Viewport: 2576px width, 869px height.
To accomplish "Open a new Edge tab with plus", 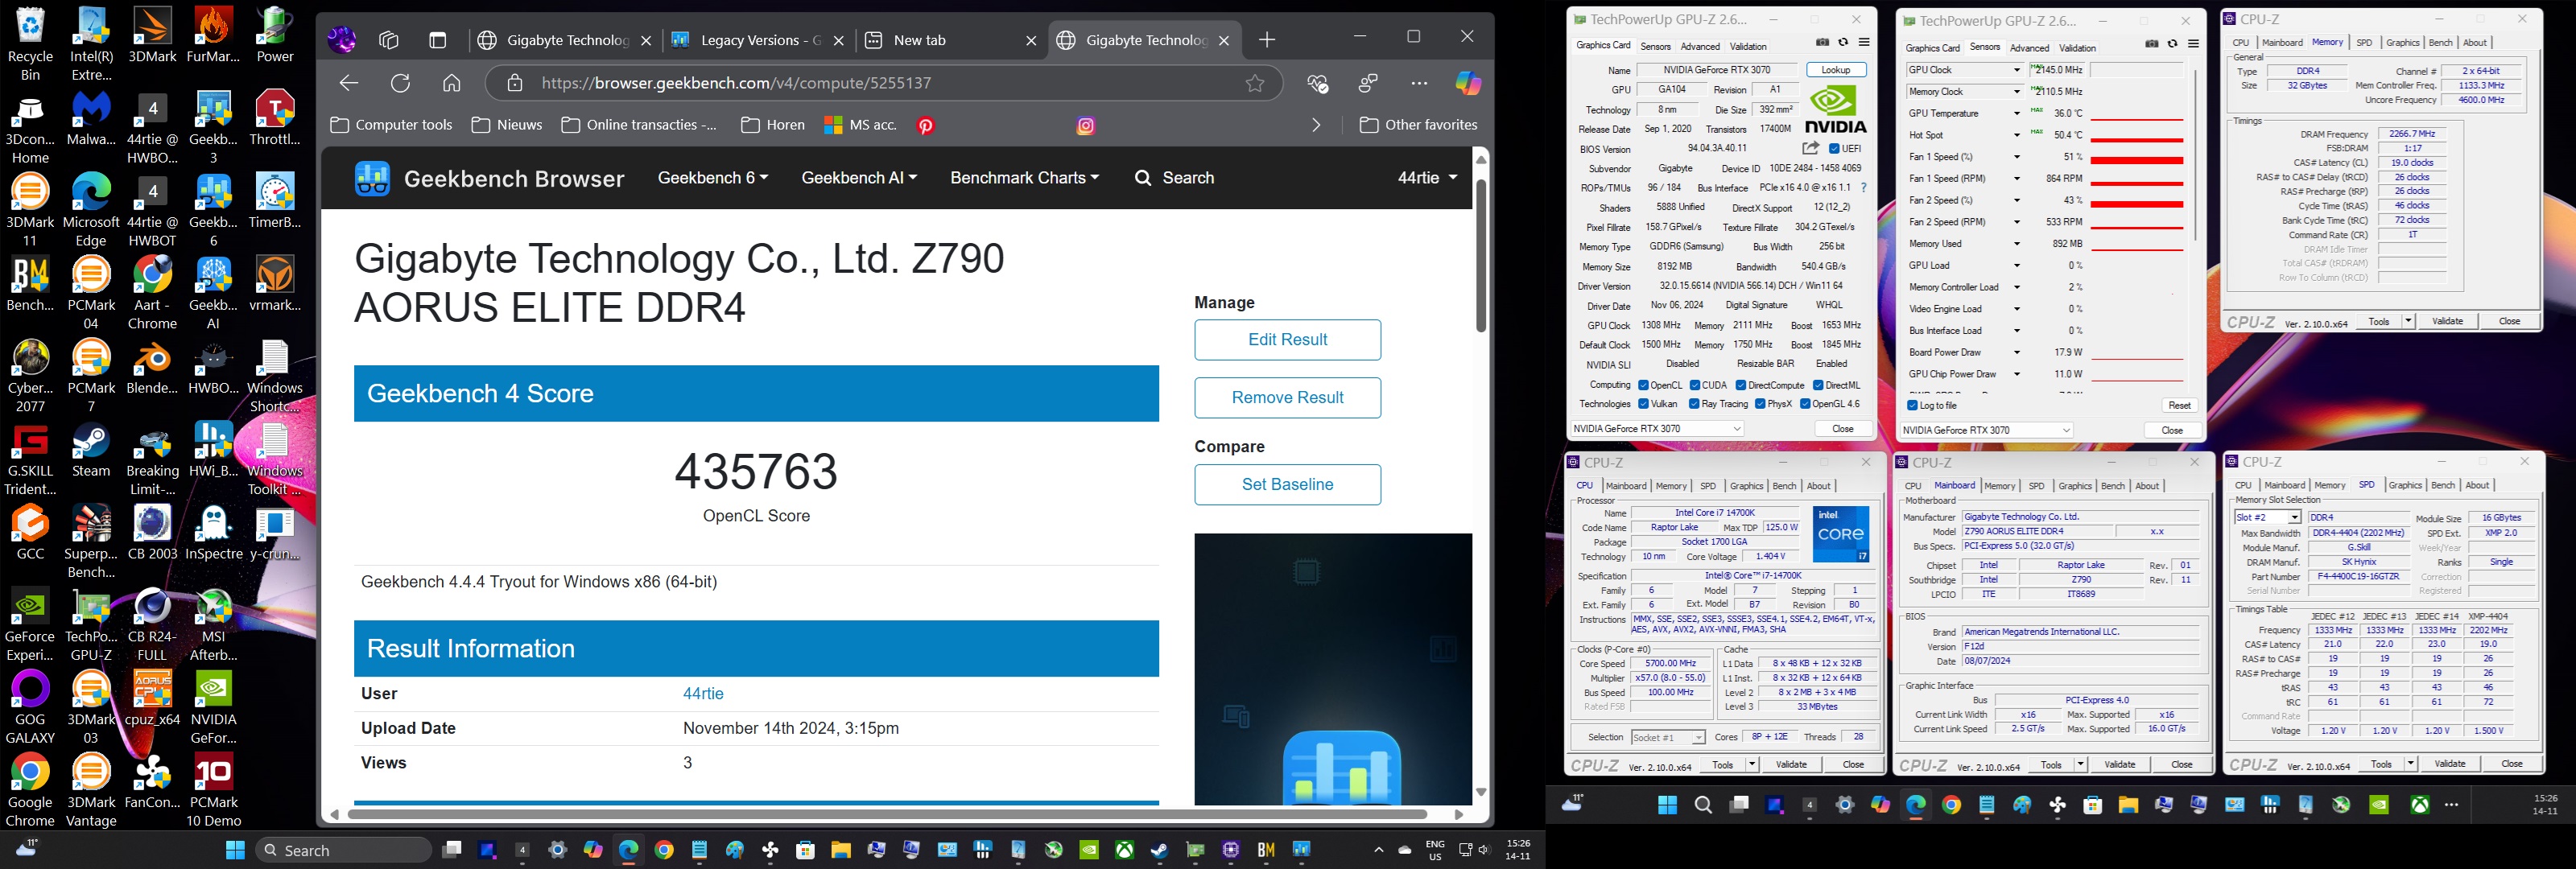I will [1267, 40].
